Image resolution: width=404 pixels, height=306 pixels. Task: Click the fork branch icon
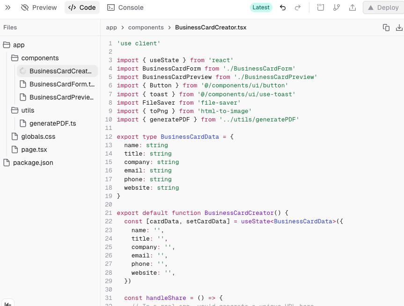tap(336, 7)
